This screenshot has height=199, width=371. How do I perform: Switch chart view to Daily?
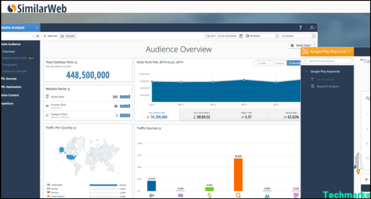pos(262,63)
